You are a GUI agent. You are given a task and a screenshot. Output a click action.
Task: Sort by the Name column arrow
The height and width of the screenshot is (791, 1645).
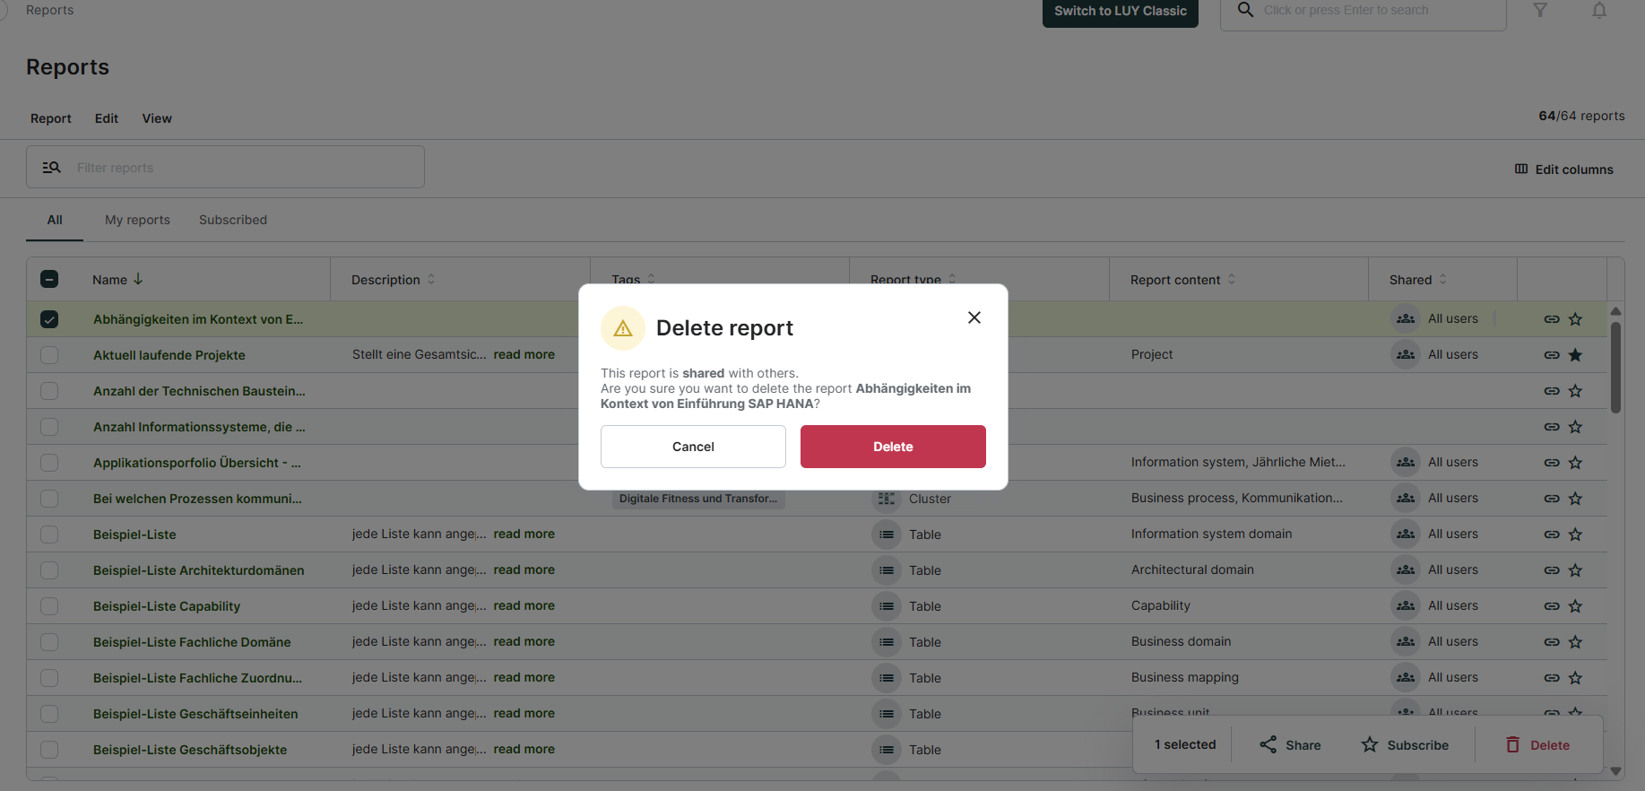point(138,279)
